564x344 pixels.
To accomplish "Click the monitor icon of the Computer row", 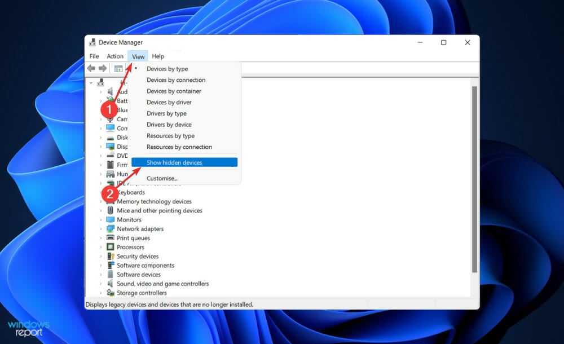I will pos(111,128).
